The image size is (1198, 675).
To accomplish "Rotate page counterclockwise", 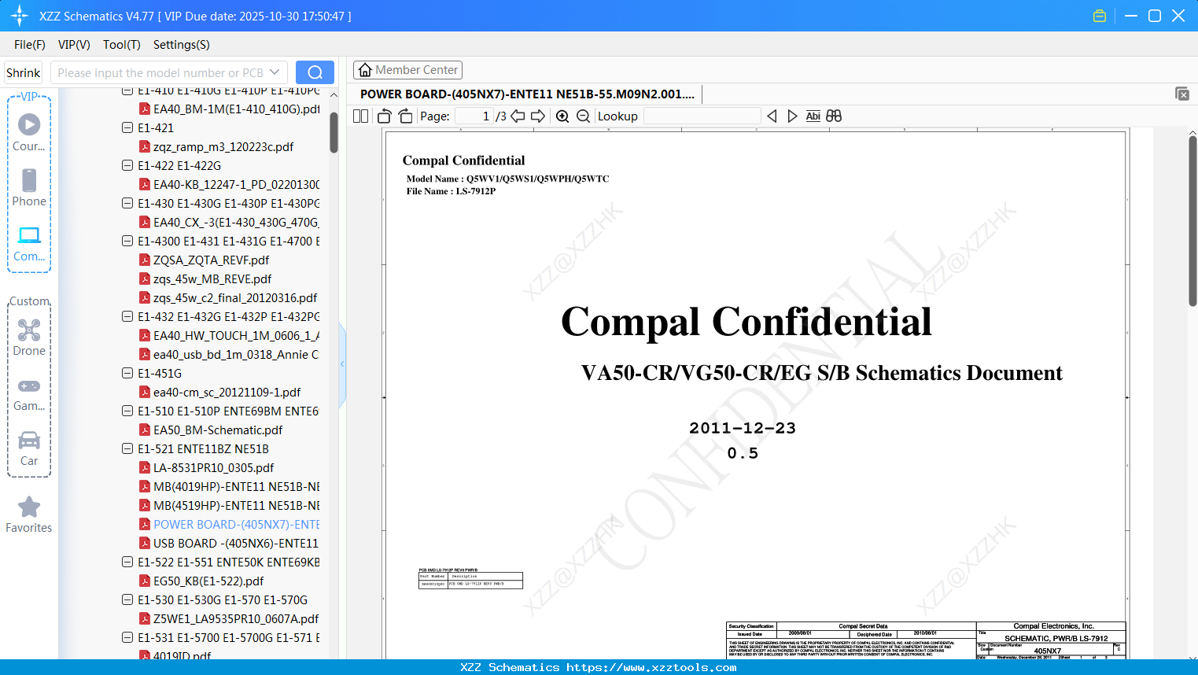I will point(384,116).
